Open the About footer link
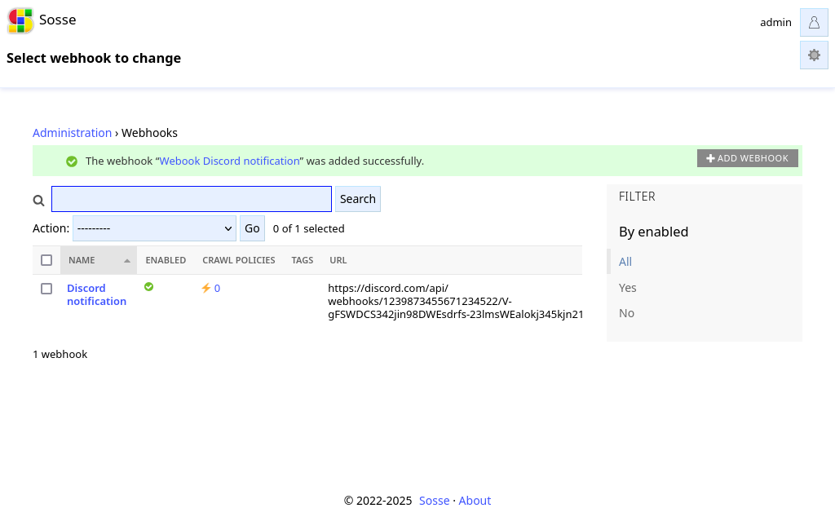Image resolution: width=835 pixels, height=517 pixels. 475,501
